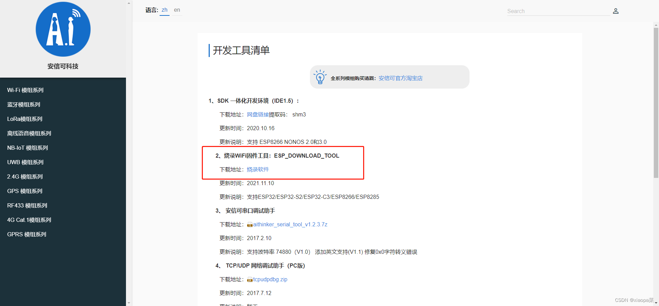Click the 开发工具清单 page heading
Screen dimensions: 659x306
(241, 50)
